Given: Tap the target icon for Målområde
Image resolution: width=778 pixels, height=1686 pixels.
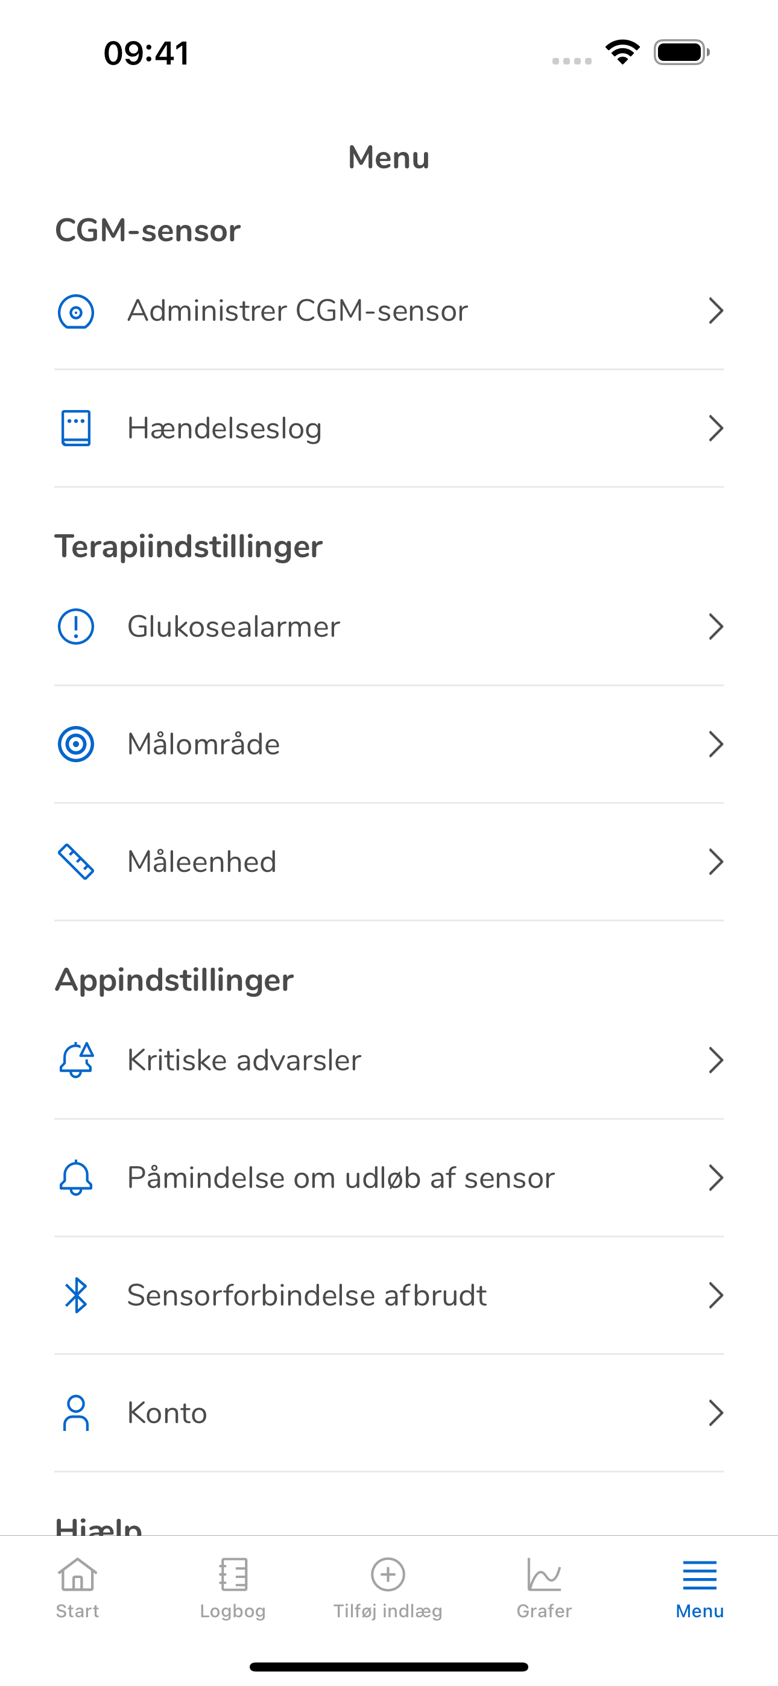Looking at the screenshot, I should (x=76, y=744).
